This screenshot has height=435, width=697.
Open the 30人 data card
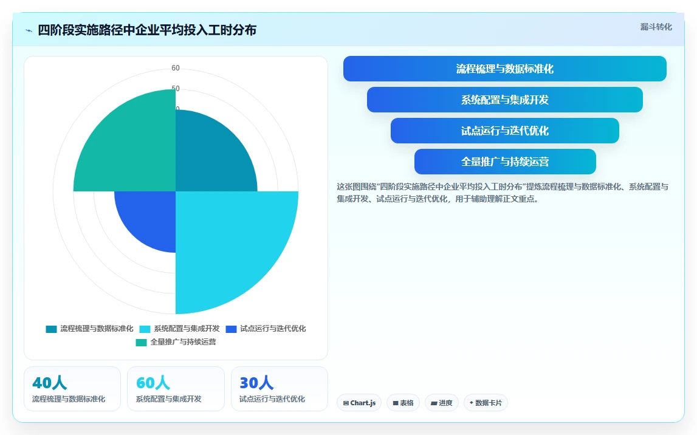[x=279, y=389]
